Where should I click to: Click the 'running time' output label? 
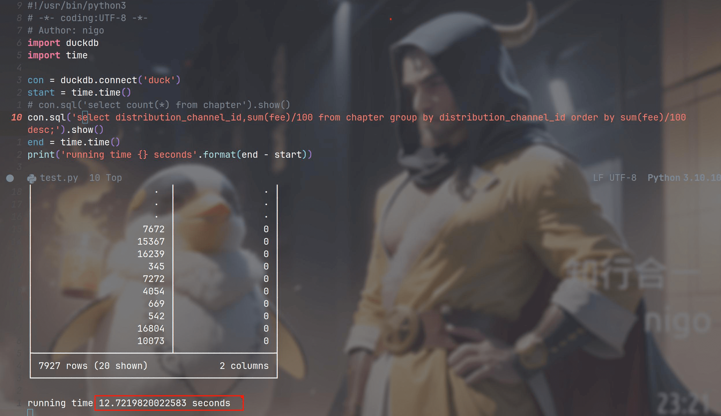pos(60,403)
